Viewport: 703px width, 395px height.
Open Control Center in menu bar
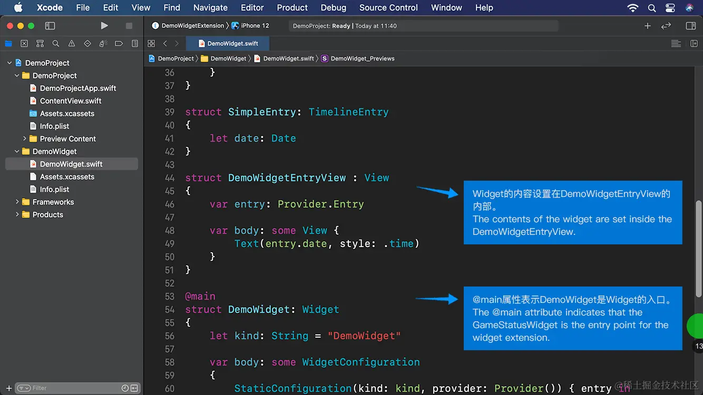coord(670,7)
